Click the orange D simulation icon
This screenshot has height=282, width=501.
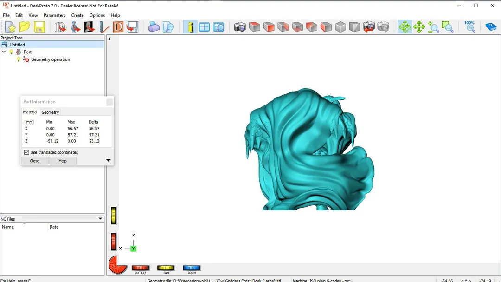point(118,27)
